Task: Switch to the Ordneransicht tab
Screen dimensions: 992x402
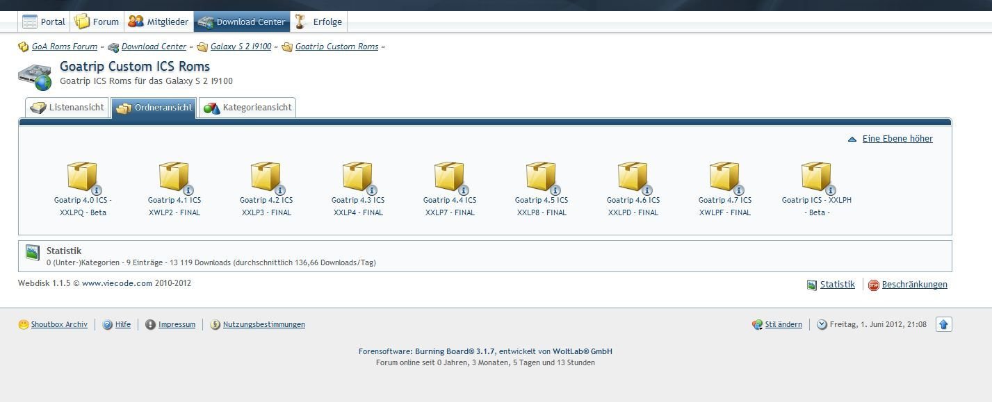Action: [154, 108]
